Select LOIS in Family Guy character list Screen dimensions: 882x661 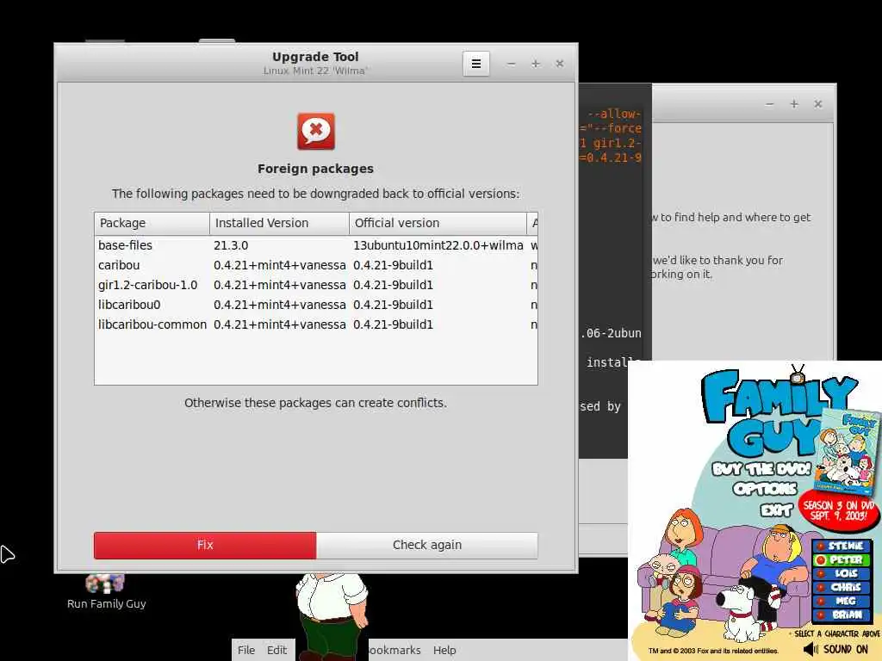coord(841,573)
